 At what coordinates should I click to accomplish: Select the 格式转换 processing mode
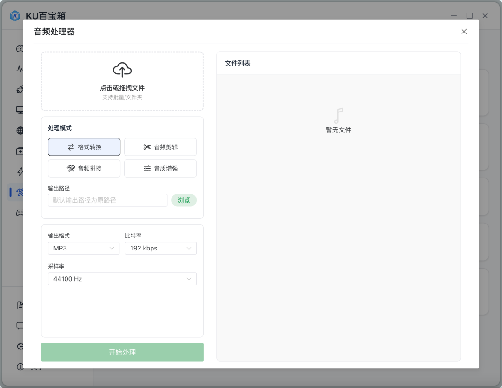click(x=84, y=147)
